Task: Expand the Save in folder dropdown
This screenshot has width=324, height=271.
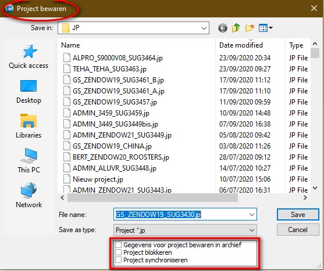Action: coord(204,28)
